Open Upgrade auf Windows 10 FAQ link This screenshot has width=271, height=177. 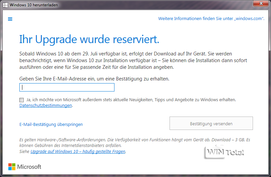click(x=78, y=151)
